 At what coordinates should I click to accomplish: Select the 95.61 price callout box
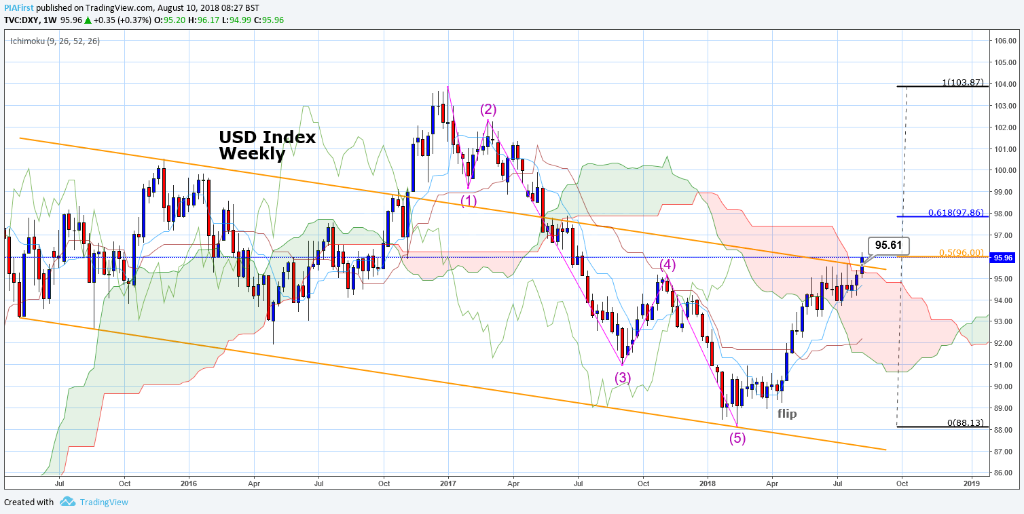click(x=888, y=245)
